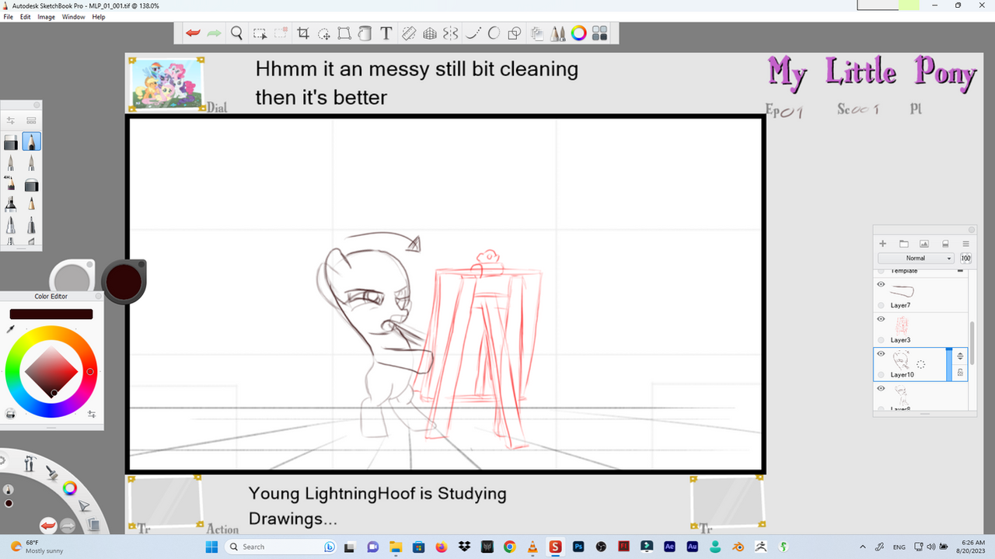Click Layer10 reorder handle arrows
Viewport: 995px width, 559px height.
960,356
